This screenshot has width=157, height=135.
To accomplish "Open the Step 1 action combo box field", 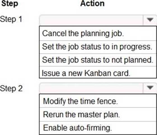I will click(98, 20).
